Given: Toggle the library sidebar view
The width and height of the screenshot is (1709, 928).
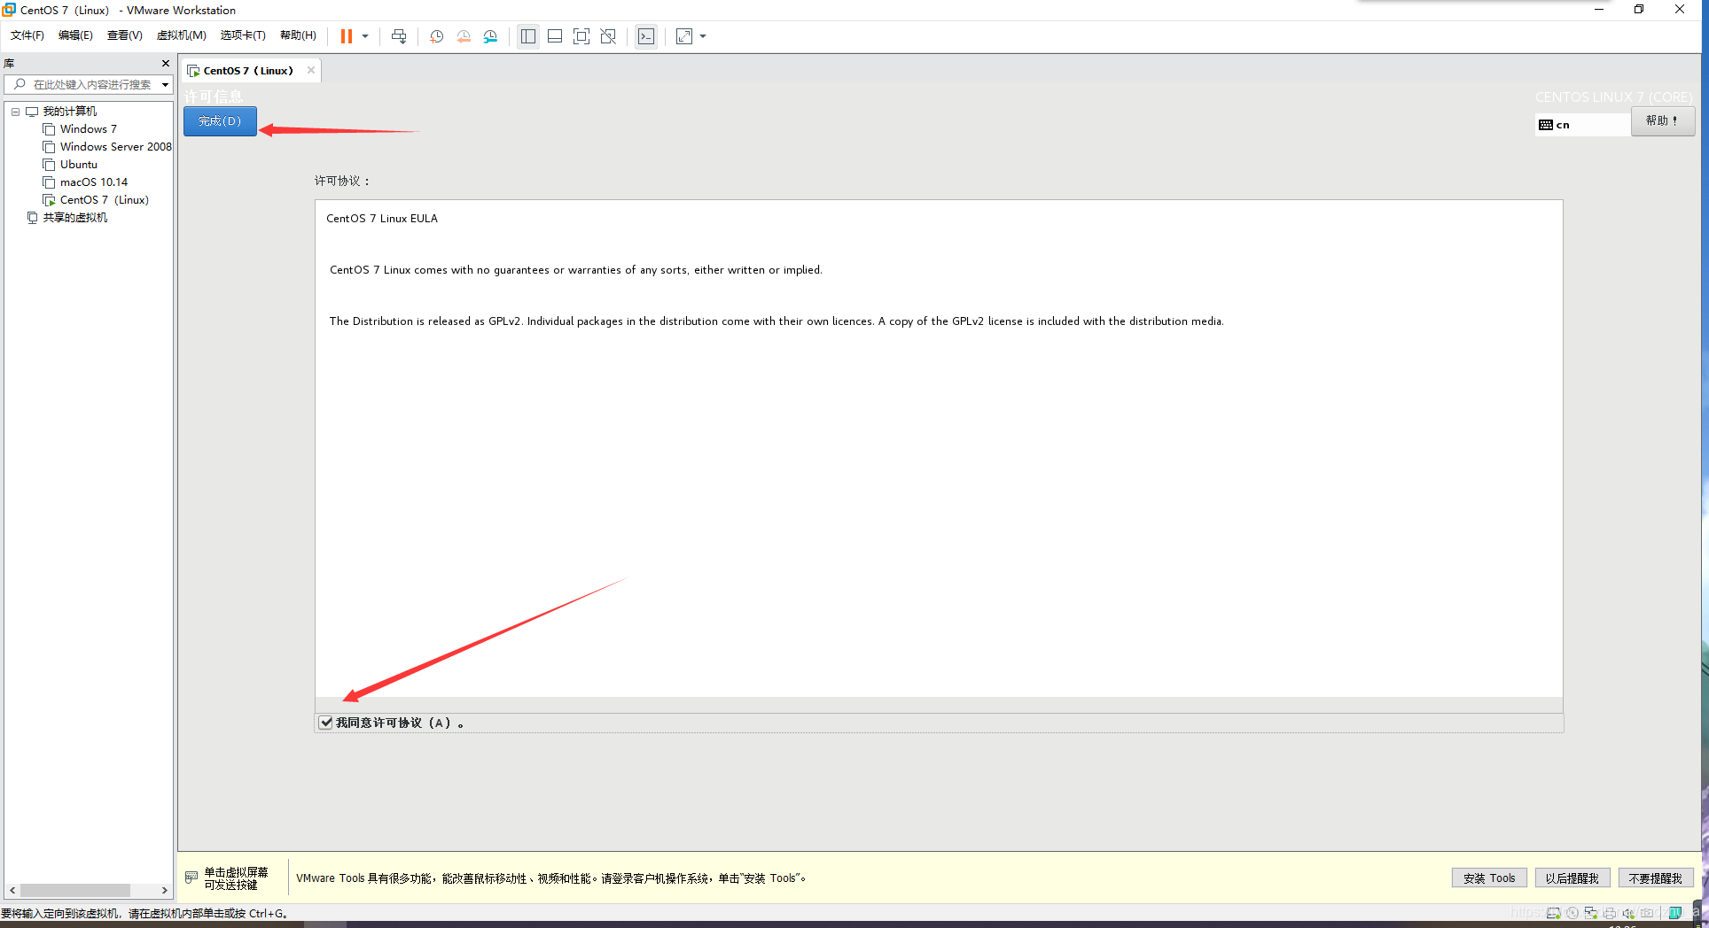Looking at the screenshot, I should pyautogui.click(x=528, y=36).
